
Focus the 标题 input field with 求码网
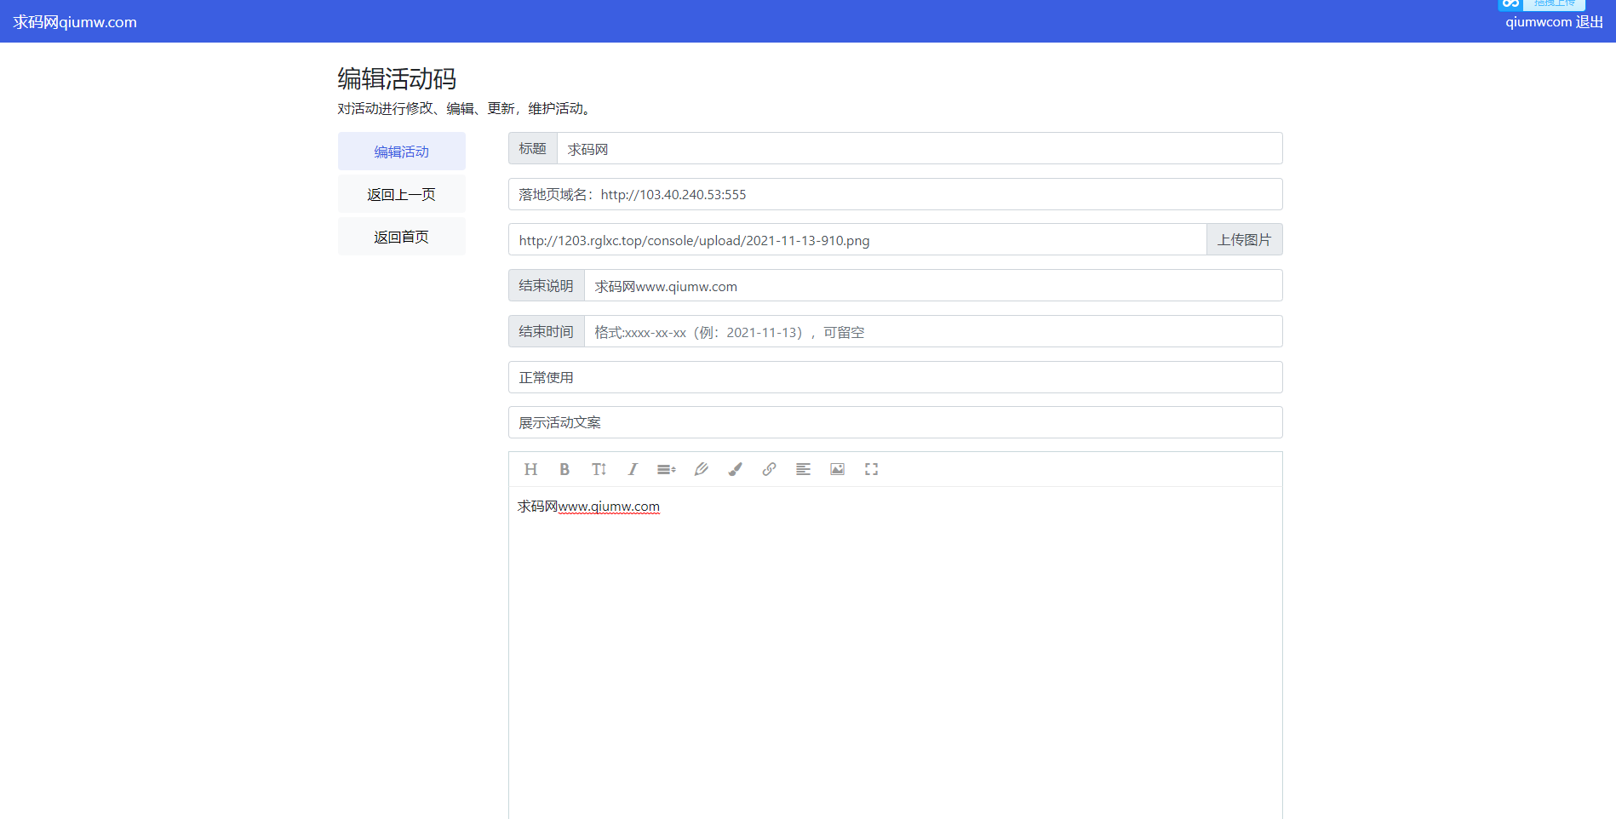[x=920, y=148]
